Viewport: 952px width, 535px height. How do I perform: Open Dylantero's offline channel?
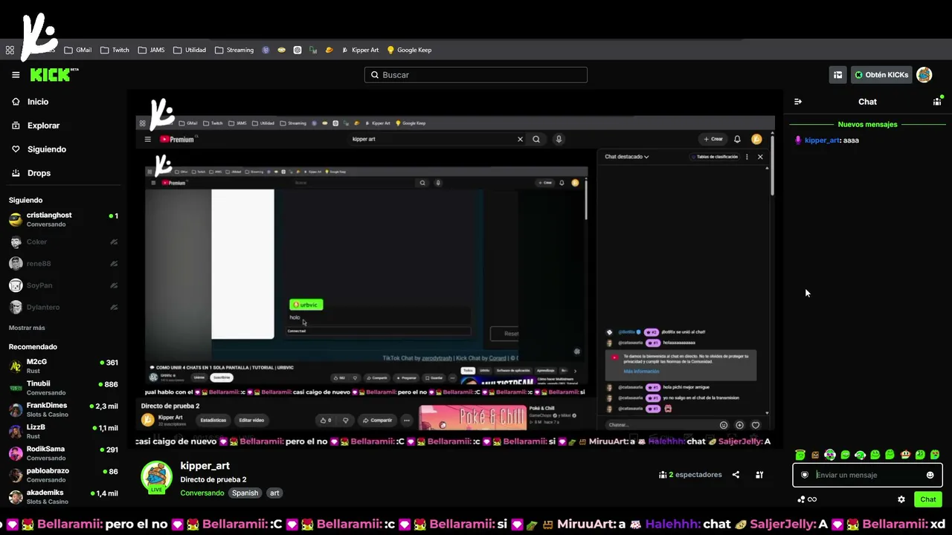point(64,307)
